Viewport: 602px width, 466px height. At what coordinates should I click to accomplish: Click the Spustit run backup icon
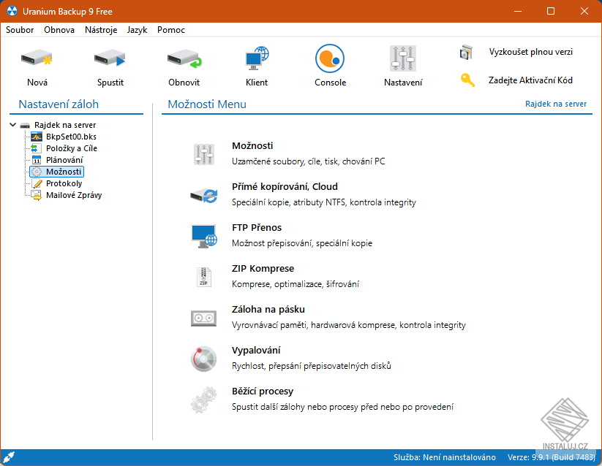[110, 58]
